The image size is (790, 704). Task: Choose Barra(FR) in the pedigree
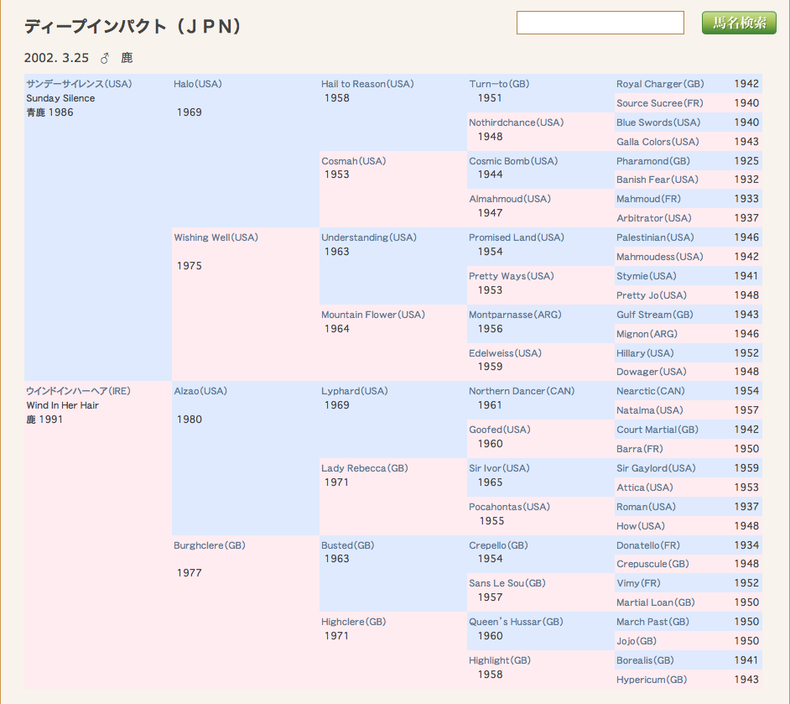[x=639, y=449]
